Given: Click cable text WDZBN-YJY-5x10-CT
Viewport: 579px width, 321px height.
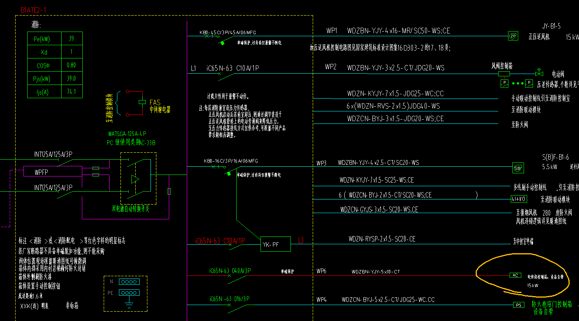Looking at the screenshot, I should coord(375,272).
